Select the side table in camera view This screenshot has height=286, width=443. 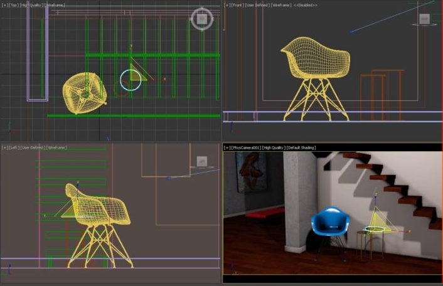point(370,245)
